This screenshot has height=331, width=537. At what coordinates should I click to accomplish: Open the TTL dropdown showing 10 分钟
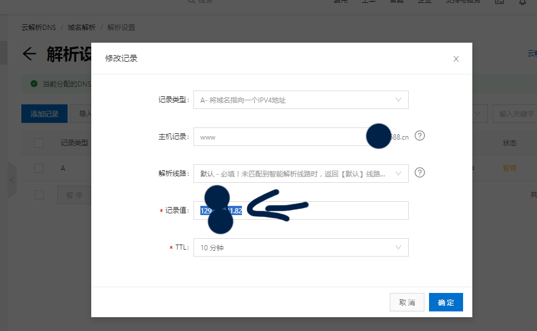301,247
